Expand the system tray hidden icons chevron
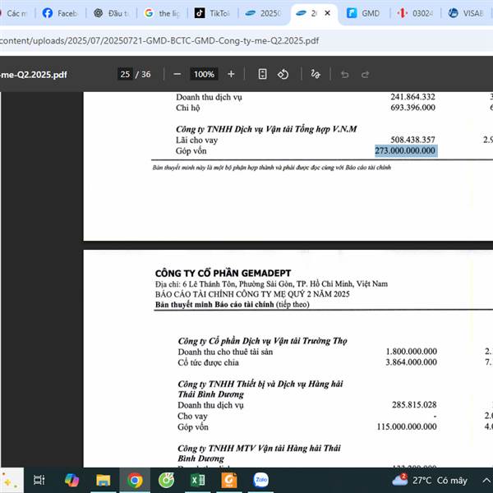 486,480
